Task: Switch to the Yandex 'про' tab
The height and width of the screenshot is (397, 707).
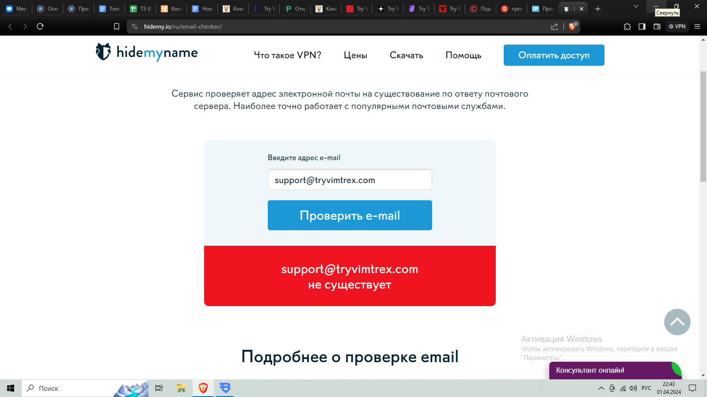Action: [511, 9]
